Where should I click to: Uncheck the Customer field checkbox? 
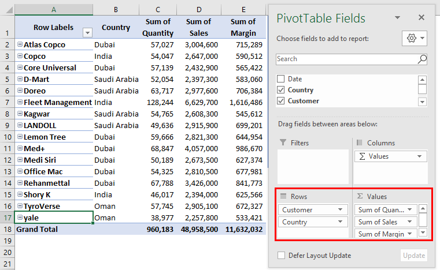tap(281, 101)
